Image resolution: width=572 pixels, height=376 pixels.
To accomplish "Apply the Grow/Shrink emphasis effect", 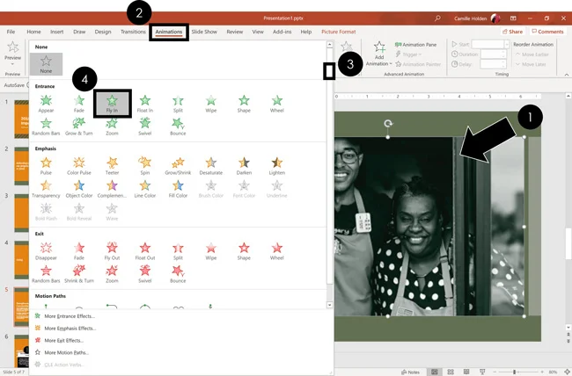I will (178, 166).
